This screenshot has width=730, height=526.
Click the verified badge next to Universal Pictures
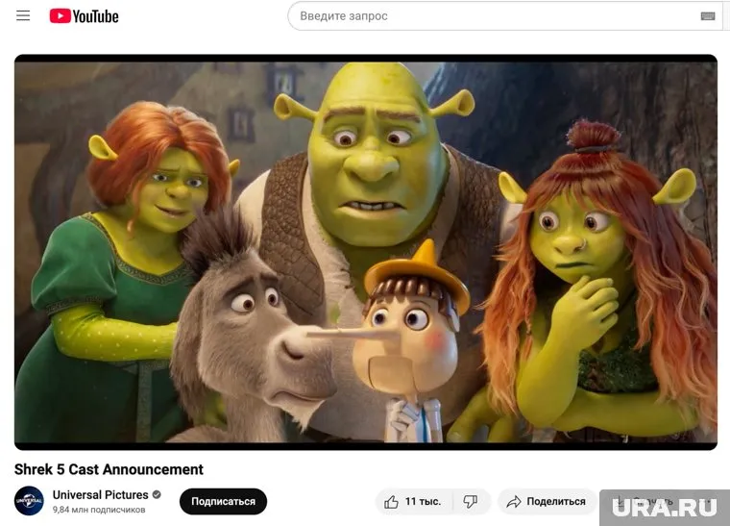pos(157,495)
